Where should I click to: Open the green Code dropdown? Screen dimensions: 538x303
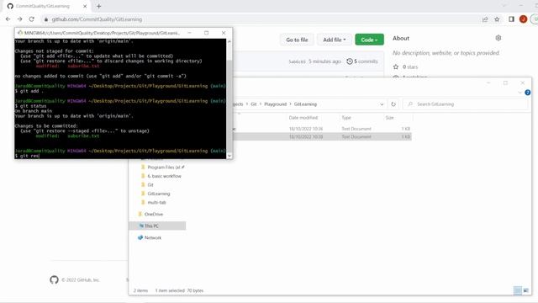pyautogui.click(x=369, y=40)
